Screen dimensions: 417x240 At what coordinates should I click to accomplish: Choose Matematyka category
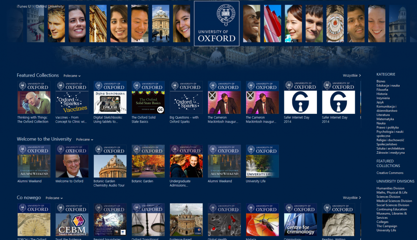click(385, 119)
